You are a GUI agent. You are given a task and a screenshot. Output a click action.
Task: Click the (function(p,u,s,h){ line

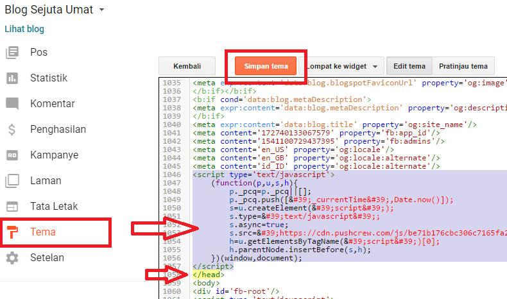[x=254, y=183]
